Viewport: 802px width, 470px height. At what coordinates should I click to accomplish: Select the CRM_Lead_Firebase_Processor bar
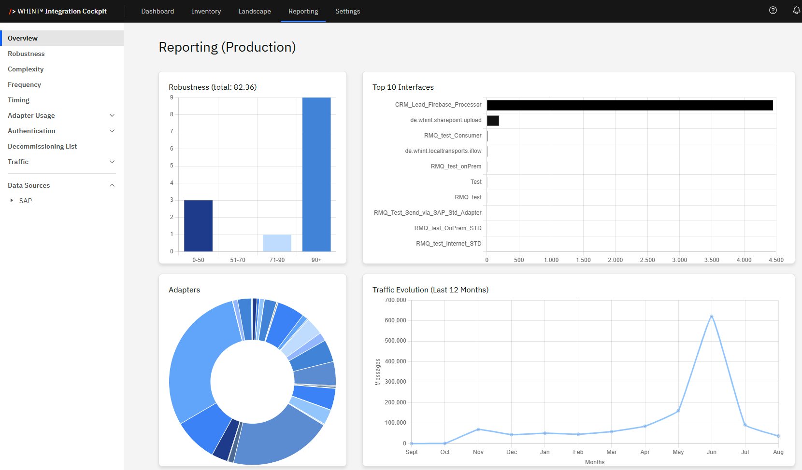630,105
